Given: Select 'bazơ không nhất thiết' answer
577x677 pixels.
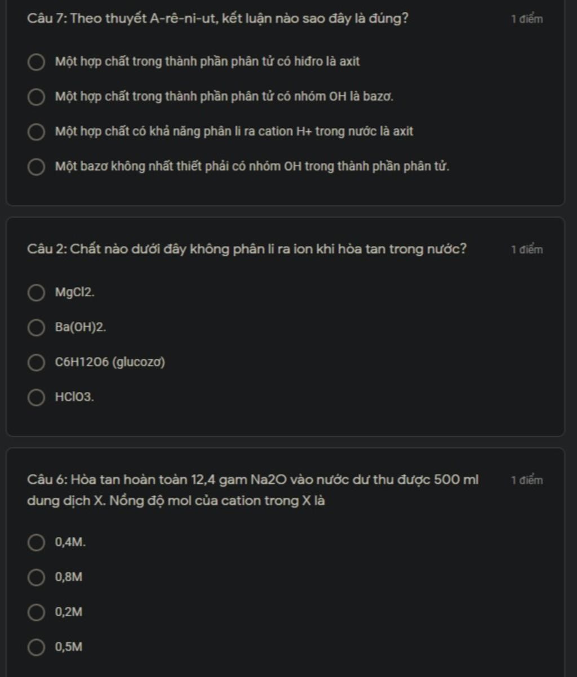Looking at the screenshot, I should tap(36, 167).
